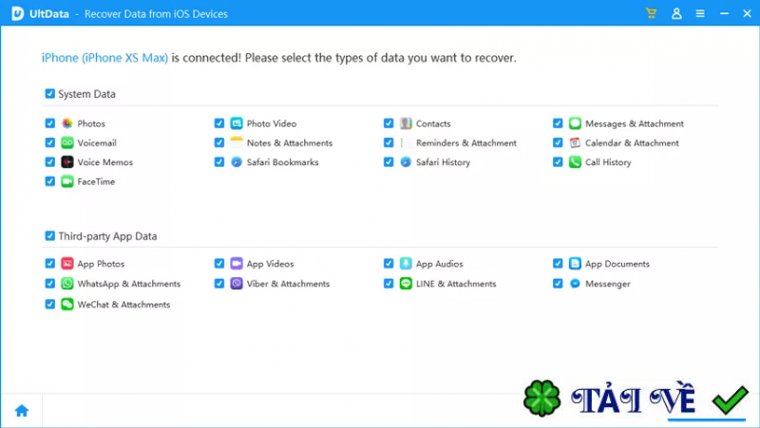Click the Contacts icon
Viewport: 760px width, 428px height.
tap(406, 123)
